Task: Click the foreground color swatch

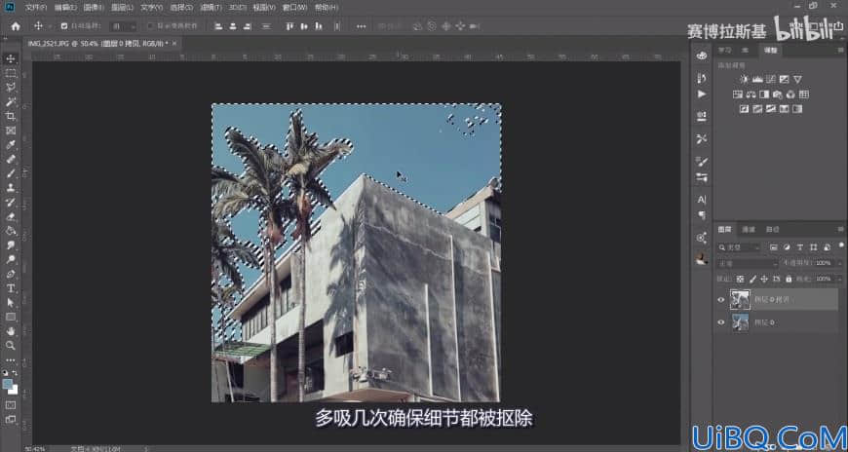Action: coord(8,384)
